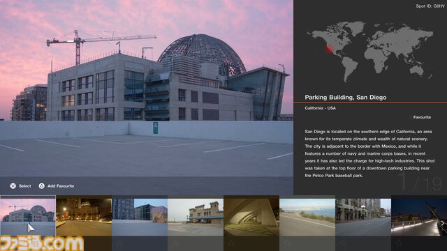Select the blue apartment buildings thumbnail
Image resolution: width=447 pixels, height=251 pixels.
(140, 217)
